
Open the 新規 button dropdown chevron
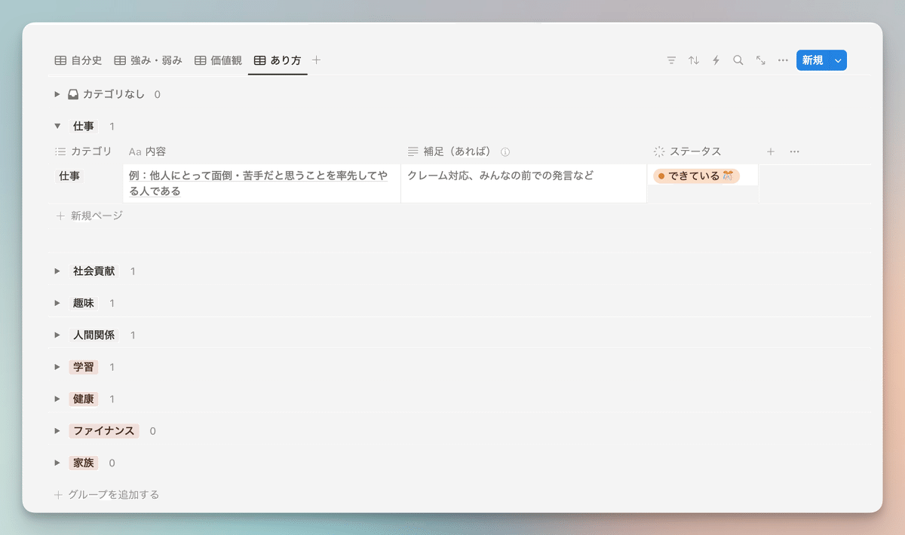click(837, 60)
